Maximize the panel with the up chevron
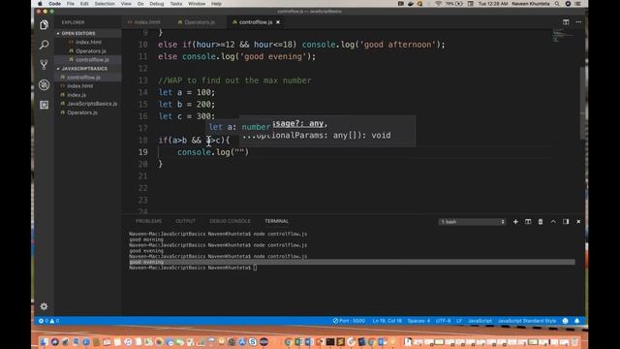 pos(553,222)
